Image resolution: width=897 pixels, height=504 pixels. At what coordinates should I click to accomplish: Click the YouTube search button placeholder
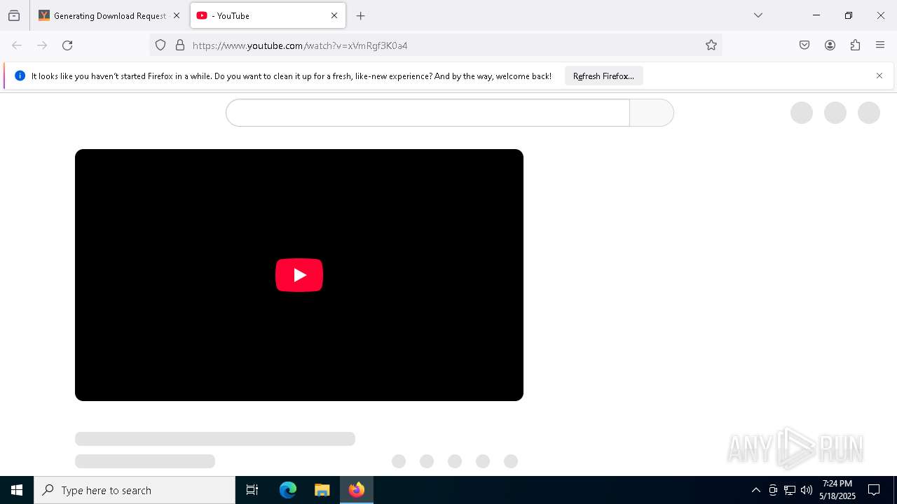(x=652, y=113)
